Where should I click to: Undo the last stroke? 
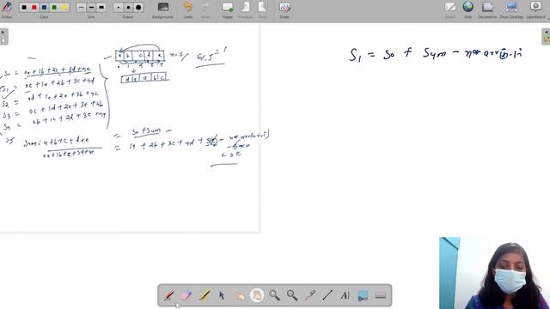(x=187, y=9)
